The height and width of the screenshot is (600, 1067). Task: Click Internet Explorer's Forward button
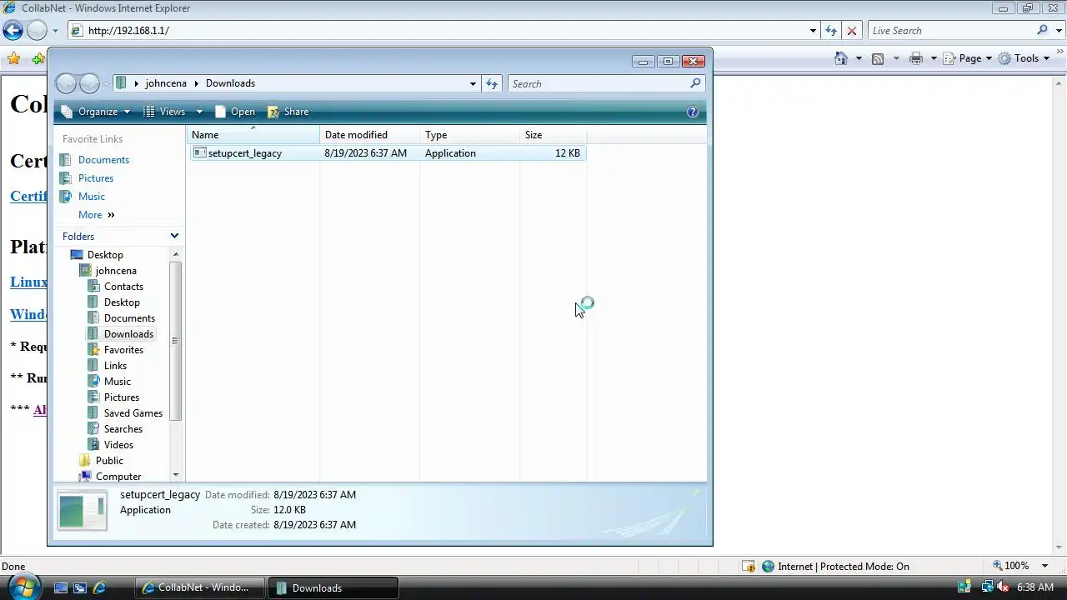click(x=37, y=31)
